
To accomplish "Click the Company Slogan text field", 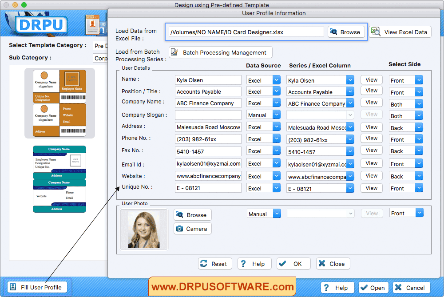I will tap(208, 115).
